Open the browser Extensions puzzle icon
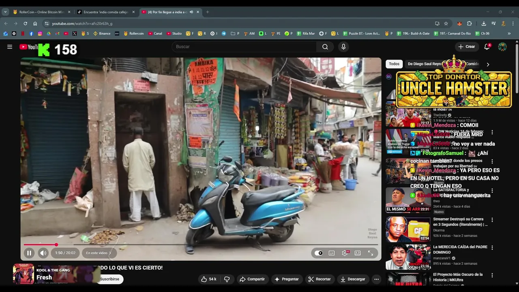Viewport: 519px width, 292px height. 470,24
